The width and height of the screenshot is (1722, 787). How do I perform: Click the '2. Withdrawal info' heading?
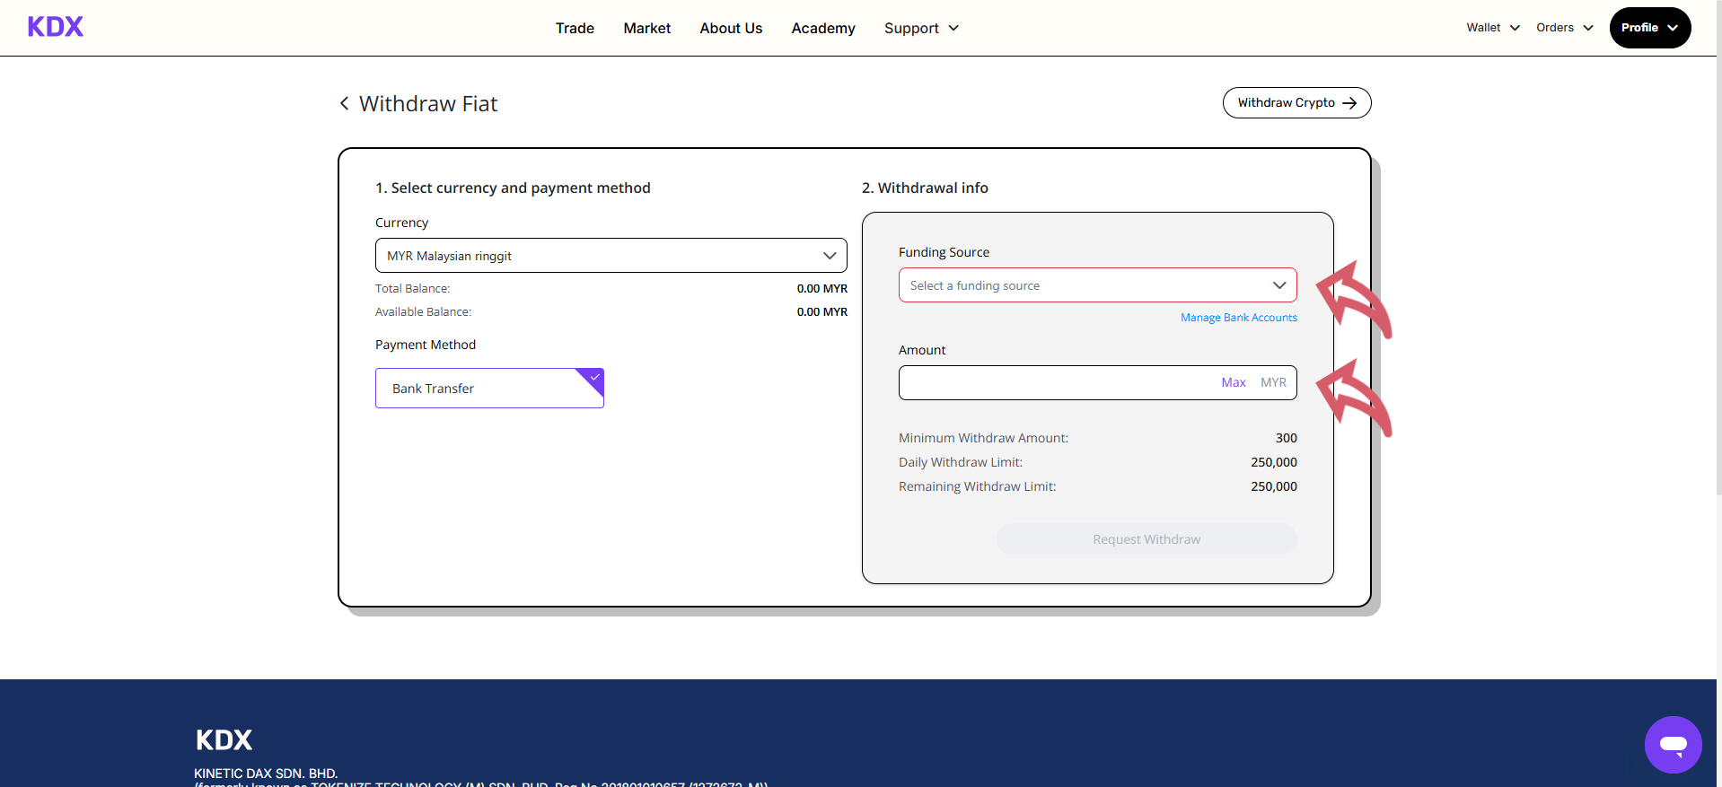pyautogui.click(x=925, y=188)
